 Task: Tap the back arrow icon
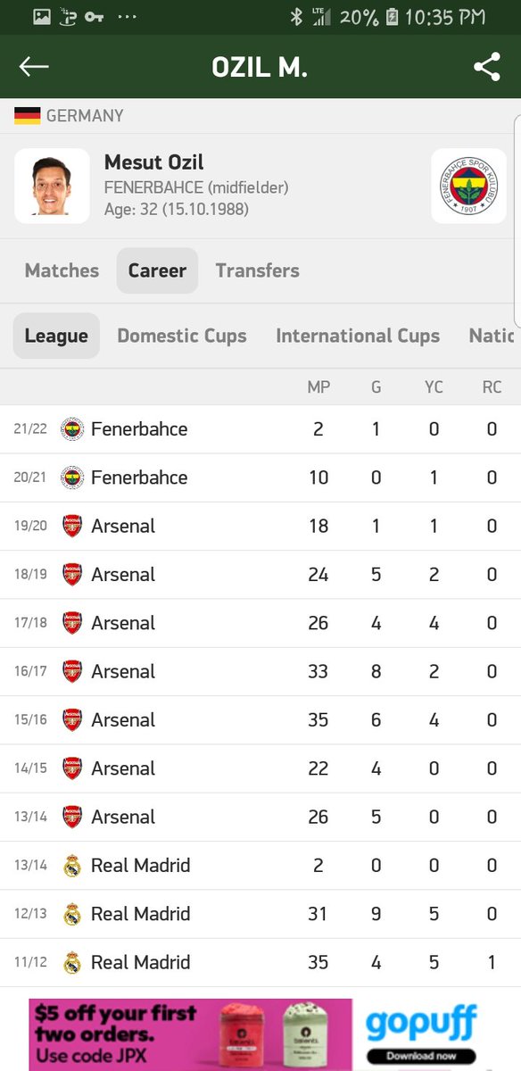click(x=34, y=67)
